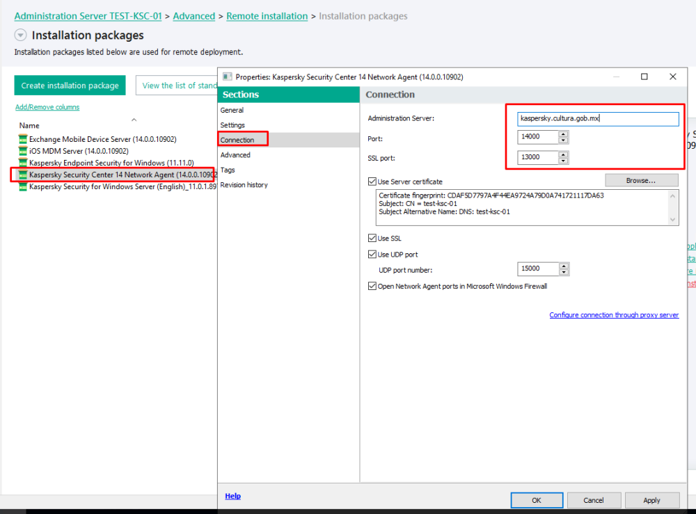Click the Kaspersky Endpoint Security for Windows package icon
Screen dimensions: 696x514
(x=23, y=163)
